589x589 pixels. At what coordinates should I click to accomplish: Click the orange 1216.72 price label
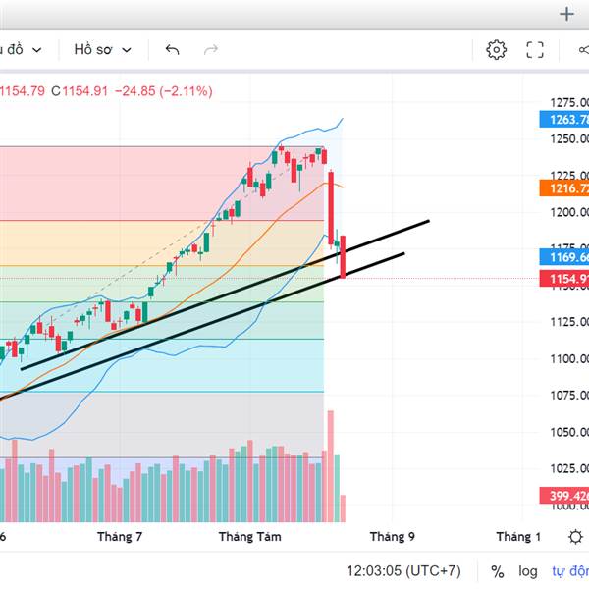(564, 187)
